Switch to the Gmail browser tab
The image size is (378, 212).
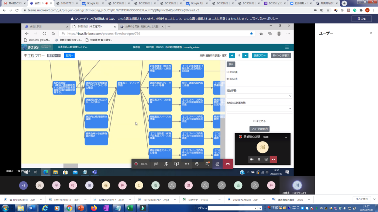[x=14, y=3]
